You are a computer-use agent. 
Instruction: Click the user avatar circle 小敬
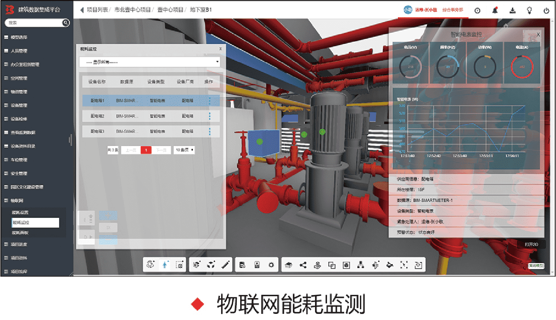pos(408,10)
